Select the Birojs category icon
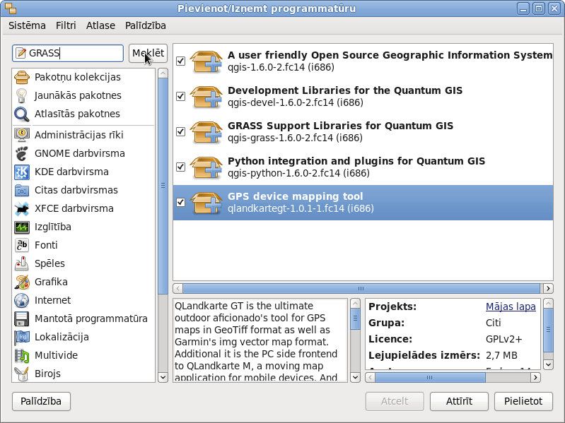The height and width of the screenshot is (423, 565). [x=22, y=374]
